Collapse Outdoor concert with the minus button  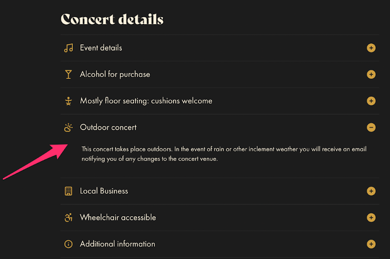click(x=371, y=127)
